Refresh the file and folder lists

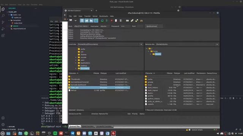[102, 20]
